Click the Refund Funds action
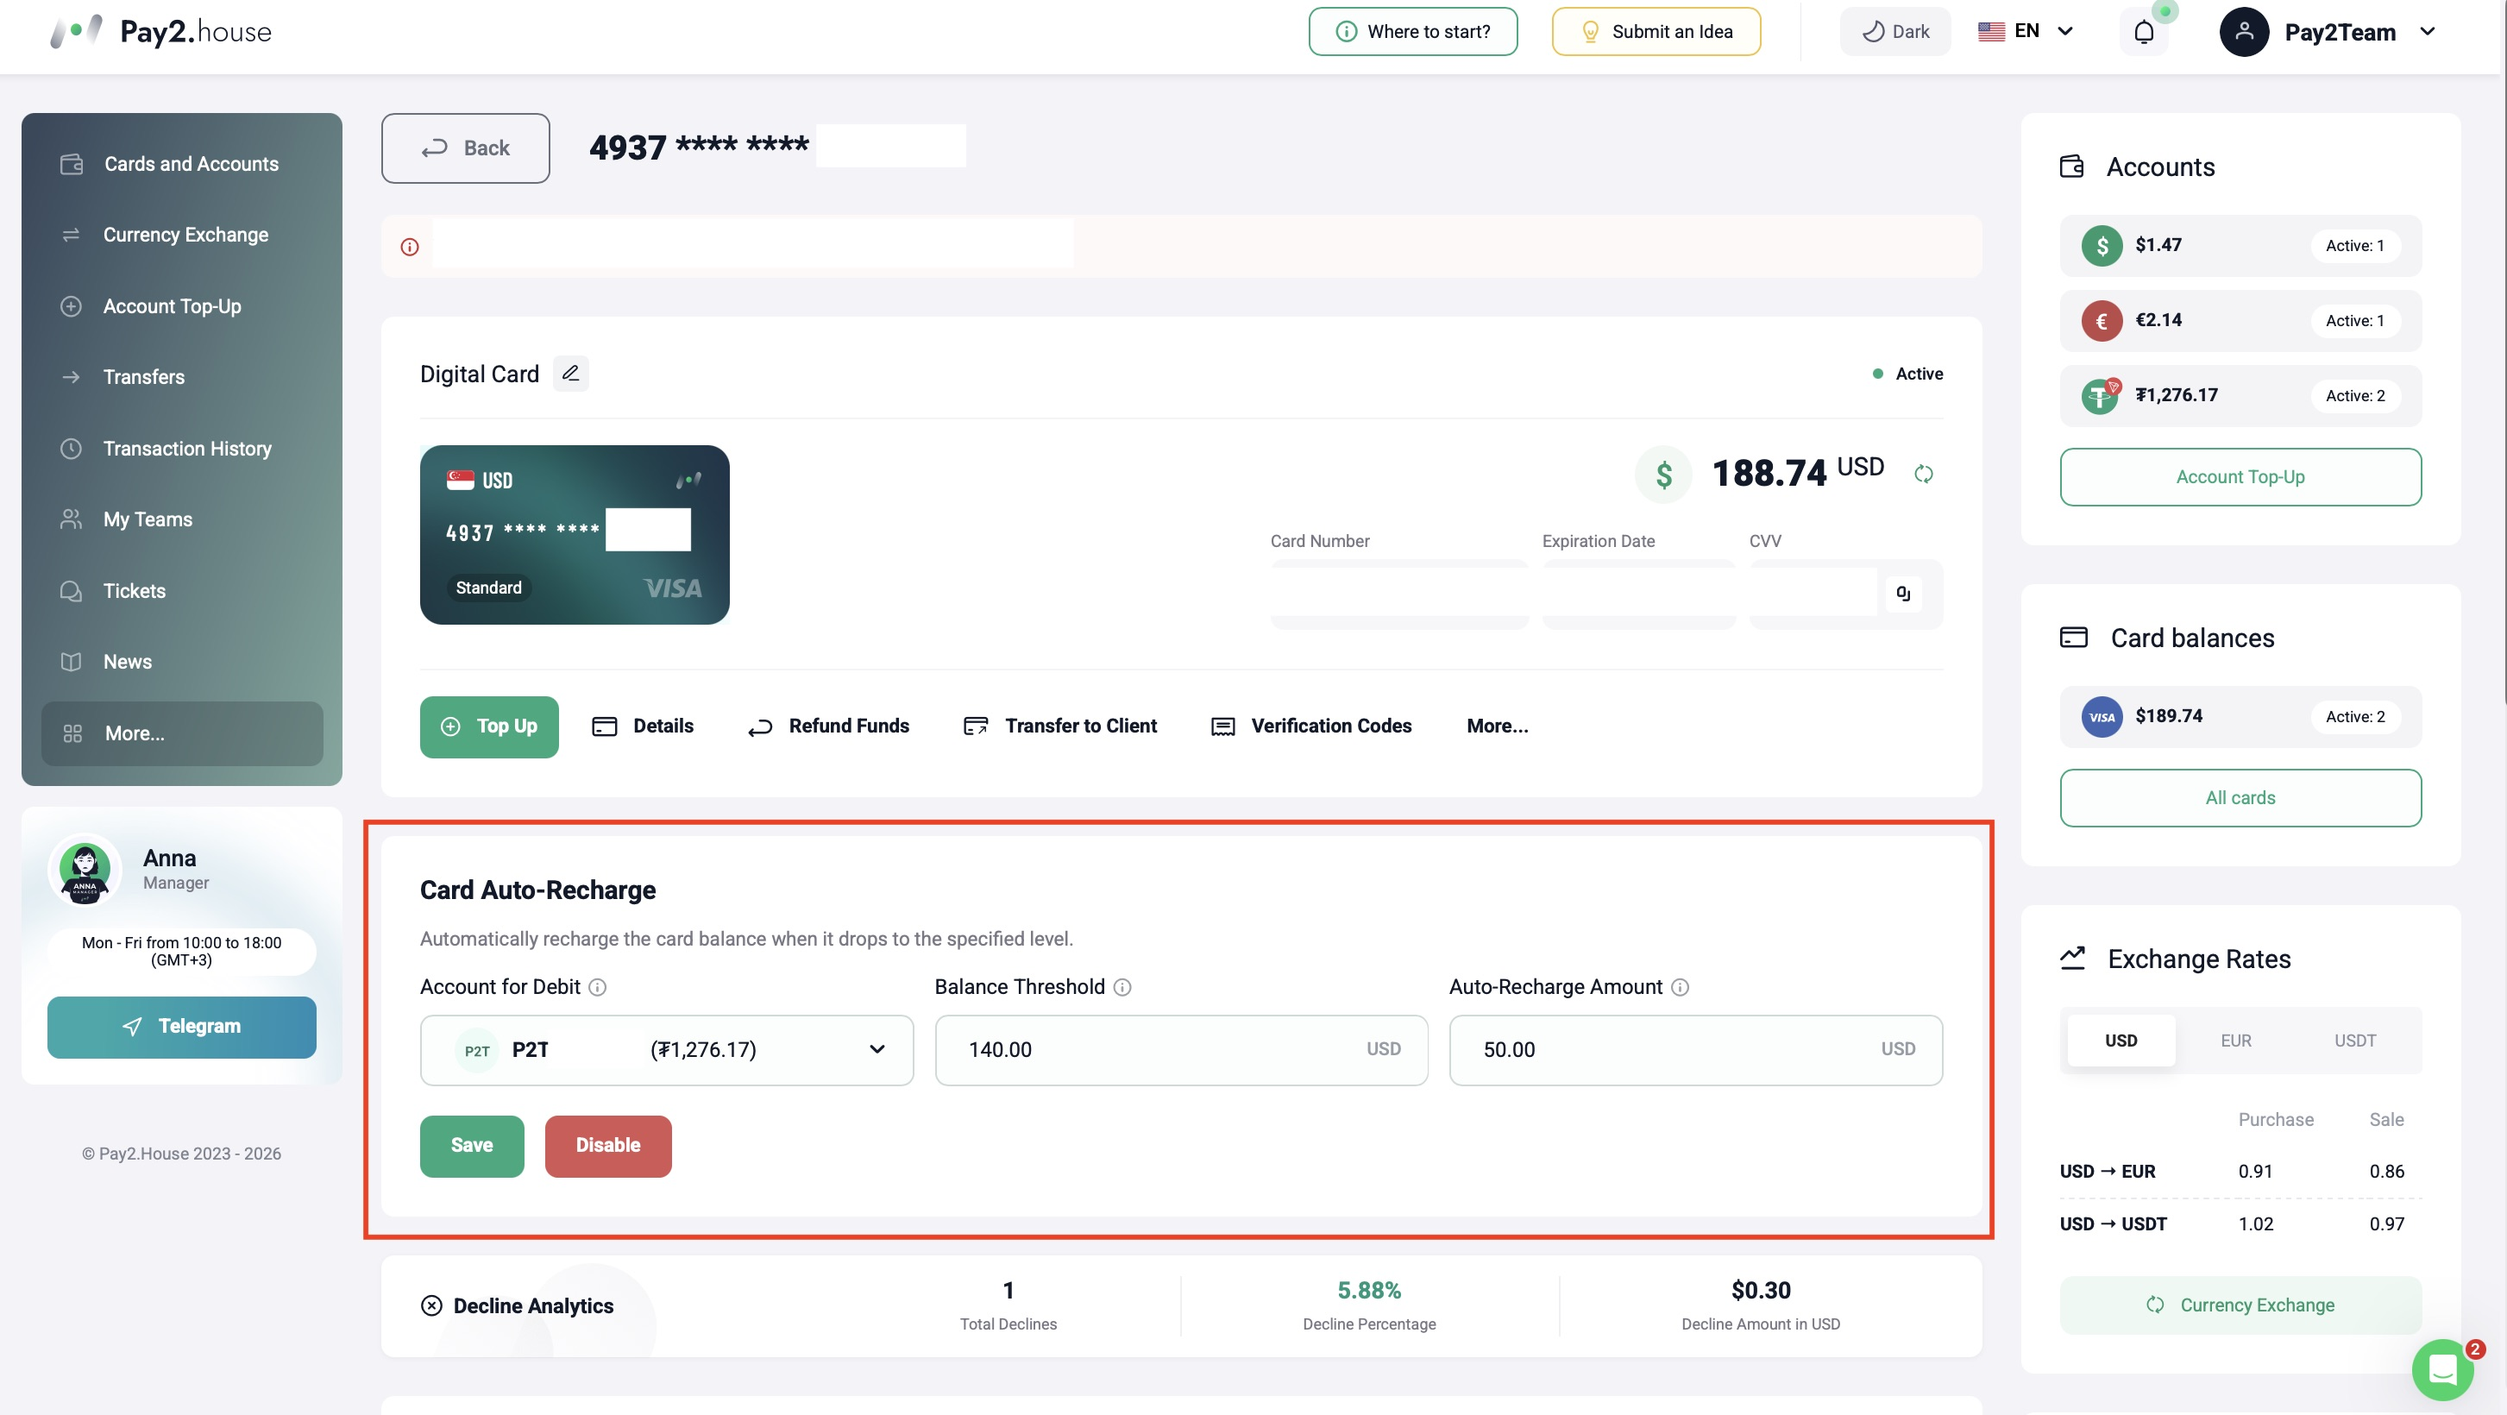This screenshot has height=1415, width=2507. coord(828,726)
